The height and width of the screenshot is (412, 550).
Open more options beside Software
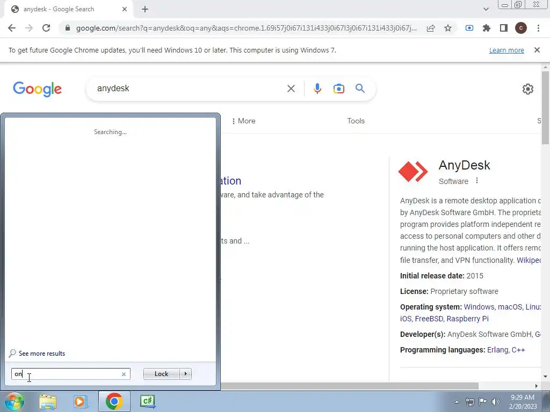(x=477, y=181)
